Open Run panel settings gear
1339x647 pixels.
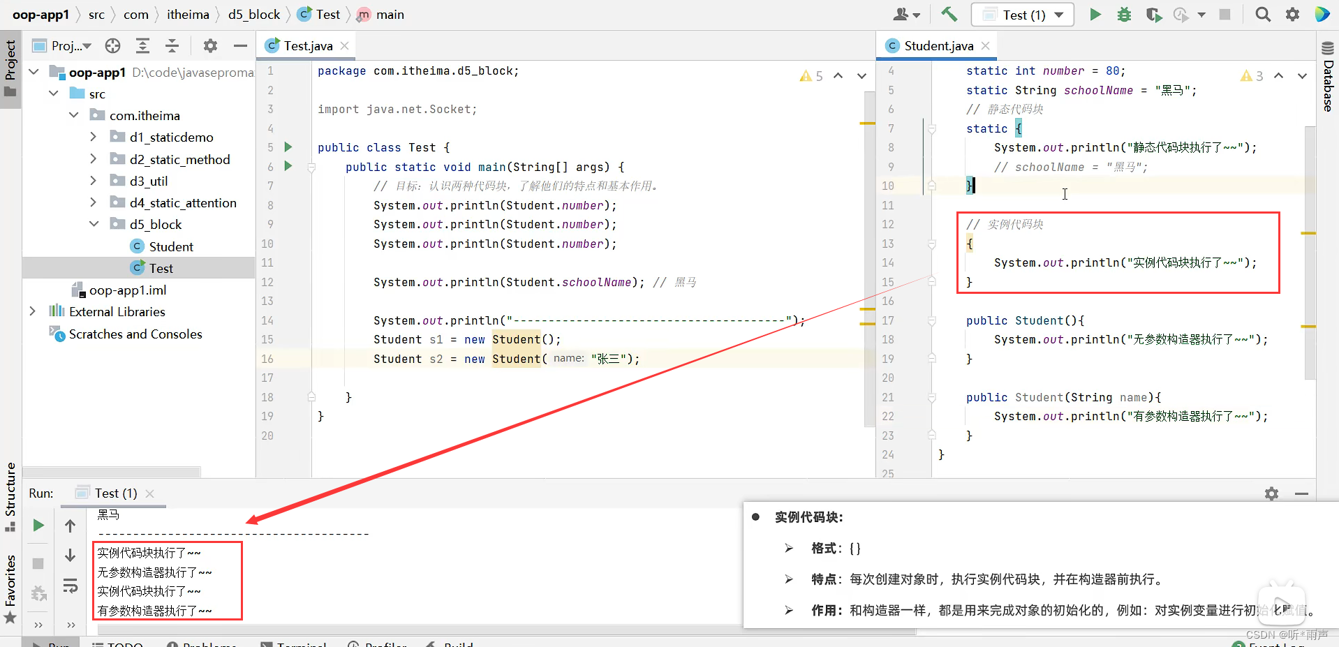[x=1271, y=493]
